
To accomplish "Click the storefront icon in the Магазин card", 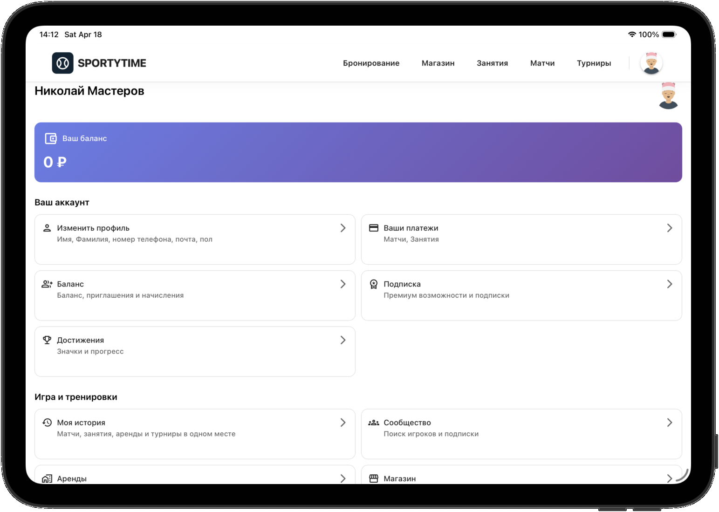I will click(x=374, y=478).
